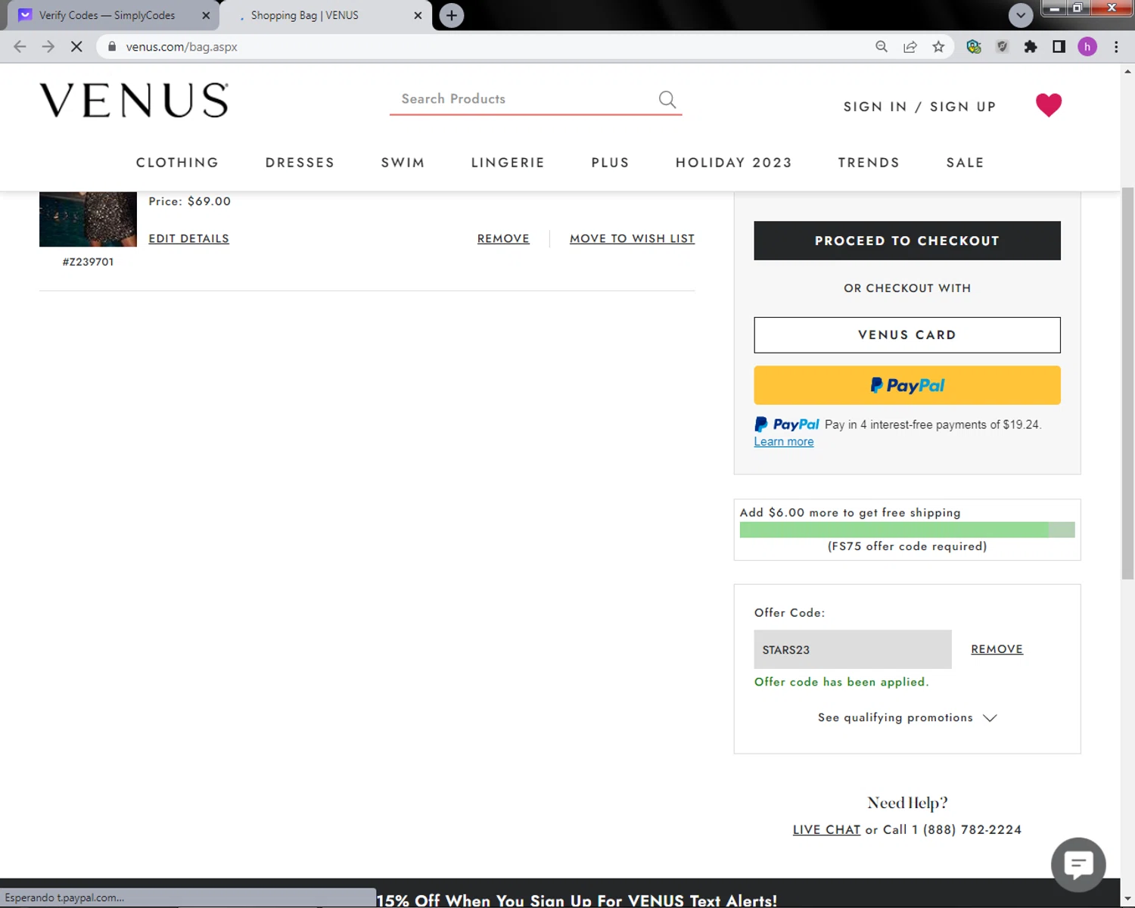1135x908 pixels.
Task: Checkout with the yellow PayPal button
Action: tap(907, 385)
